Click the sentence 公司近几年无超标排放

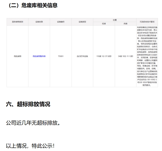33,123
